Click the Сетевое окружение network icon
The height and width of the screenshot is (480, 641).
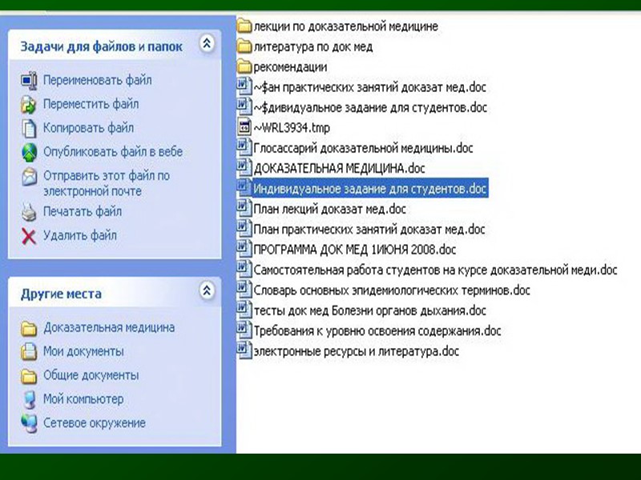click(29, 423)
